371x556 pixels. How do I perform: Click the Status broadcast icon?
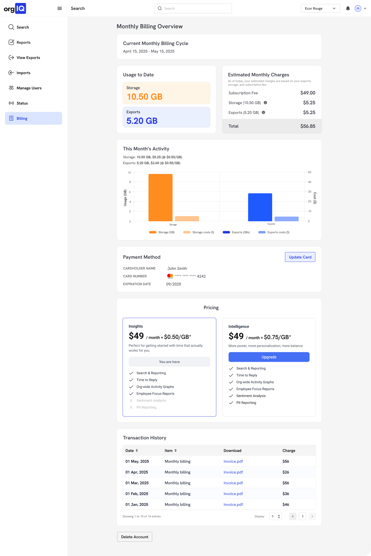[x=11, y=103]
